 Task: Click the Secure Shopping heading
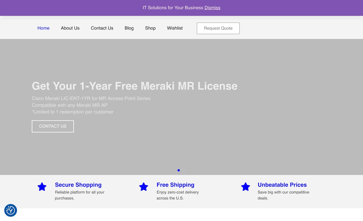pos(78,185)
